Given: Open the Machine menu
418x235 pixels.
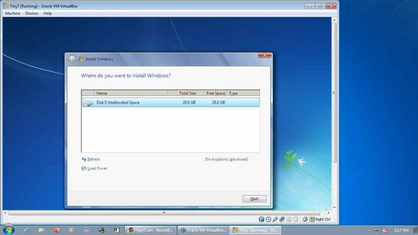Looking at the screenshot, I should pyautogui.click(x=13, y=13).
